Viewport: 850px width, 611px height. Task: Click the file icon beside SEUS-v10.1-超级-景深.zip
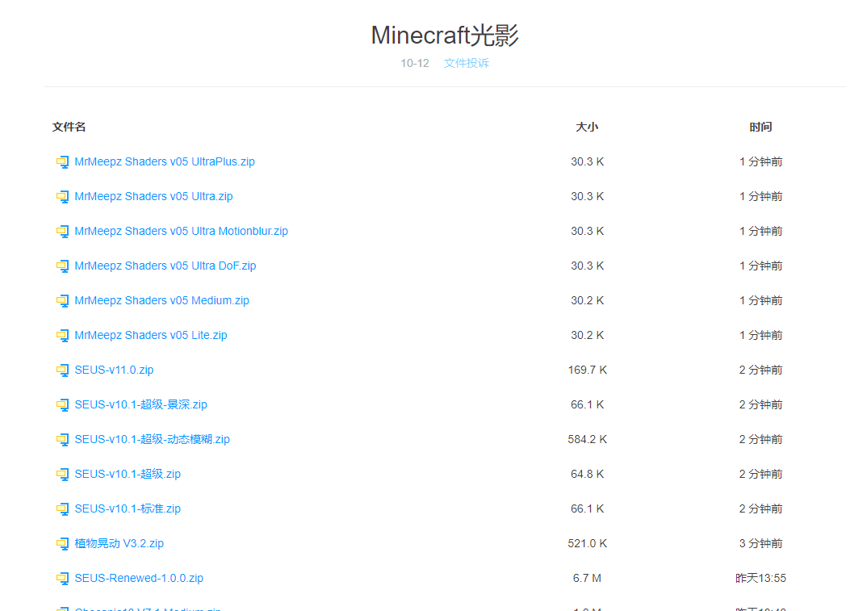click(62, 405)
